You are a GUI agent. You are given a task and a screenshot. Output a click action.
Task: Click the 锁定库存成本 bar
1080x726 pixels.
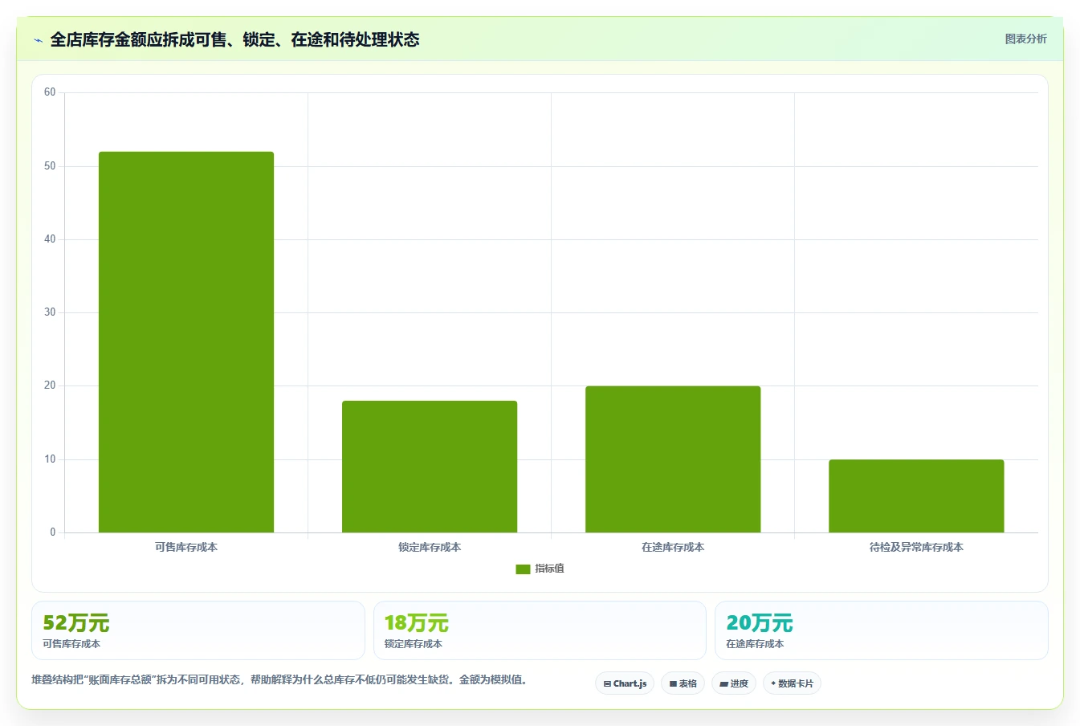[x=430, y=467]
